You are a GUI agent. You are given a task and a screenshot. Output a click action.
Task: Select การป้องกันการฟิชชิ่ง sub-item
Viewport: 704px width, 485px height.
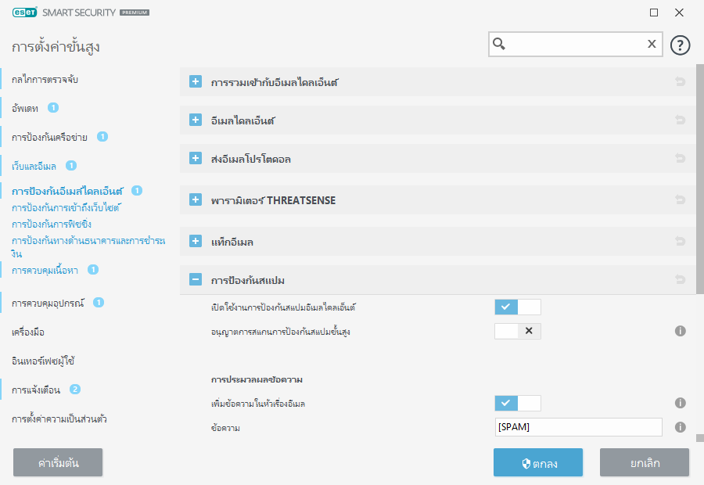tap(52, 224)
